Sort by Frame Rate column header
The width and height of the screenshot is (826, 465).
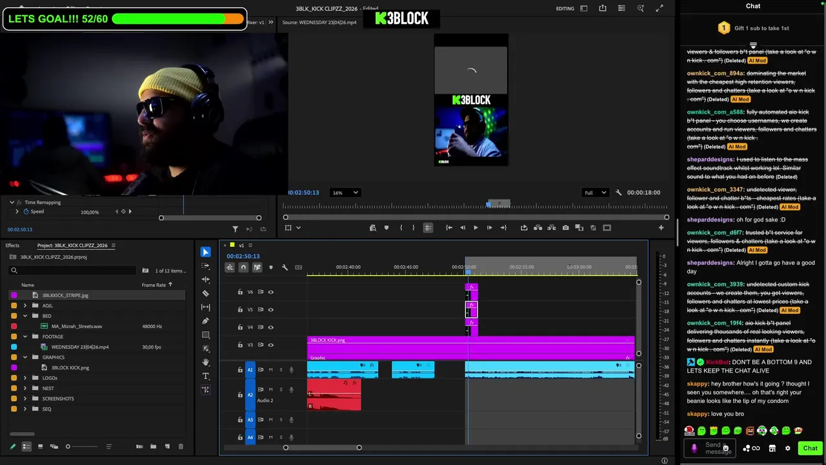(154, 285)
